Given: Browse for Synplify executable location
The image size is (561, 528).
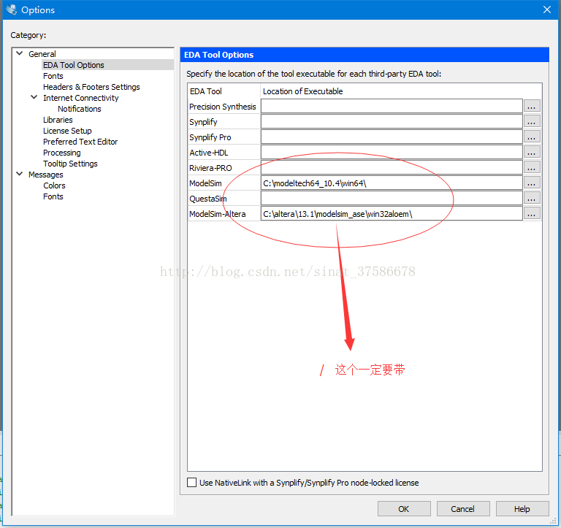Looking at the screenshot, I should click(532, 122).
